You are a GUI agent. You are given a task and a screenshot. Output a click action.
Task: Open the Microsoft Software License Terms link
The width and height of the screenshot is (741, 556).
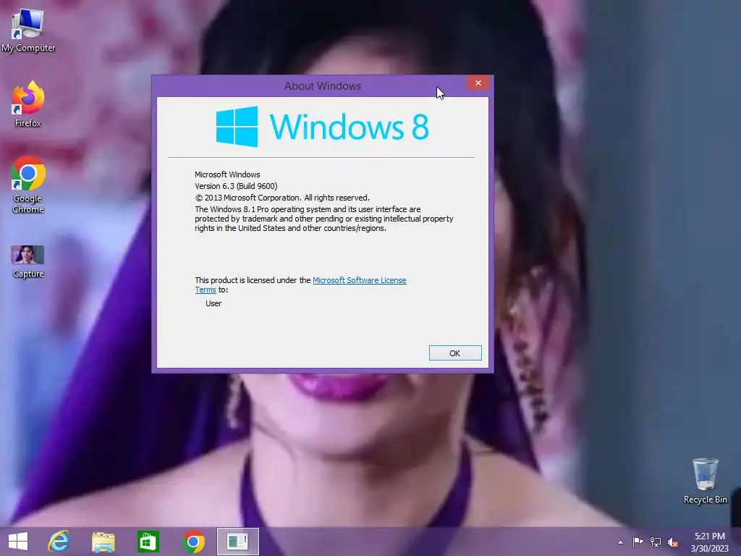(359, 280)
